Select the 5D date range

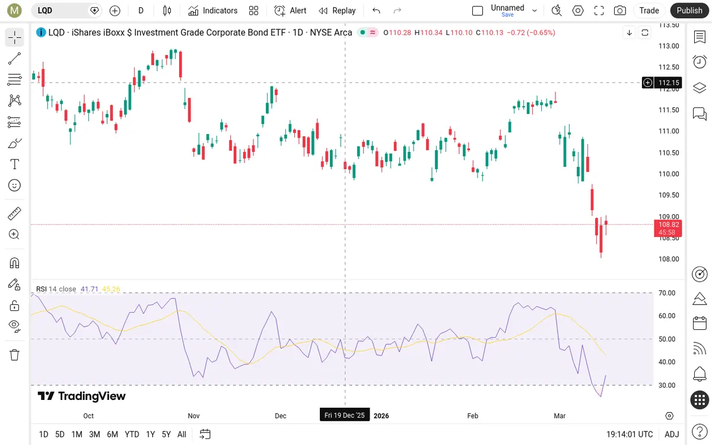[60, 434]
